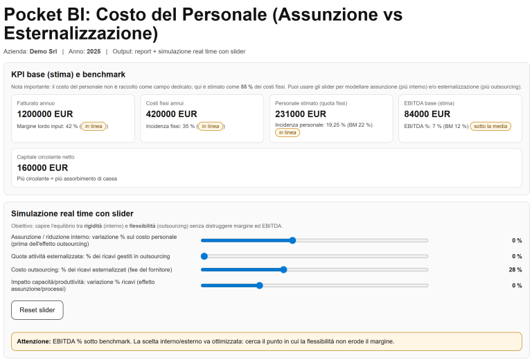Click the Assunzione / riduzione interno slider handle
This screenshot has width=532, height=360.
click(x=292, y=240)
